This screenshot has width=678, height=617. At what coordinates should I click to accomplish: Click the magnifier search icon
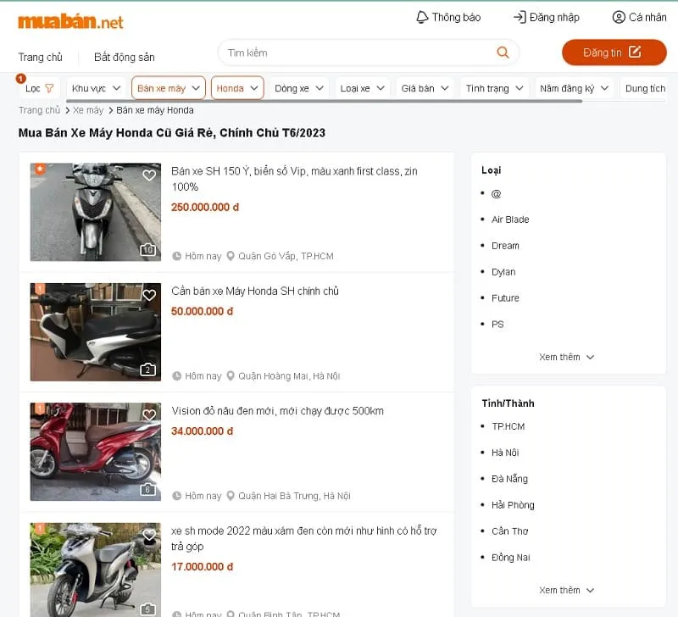pyautogui.click(x=503, y=53)
